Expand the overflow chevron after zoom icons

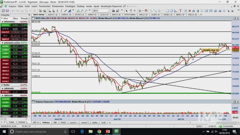point(90,10)
